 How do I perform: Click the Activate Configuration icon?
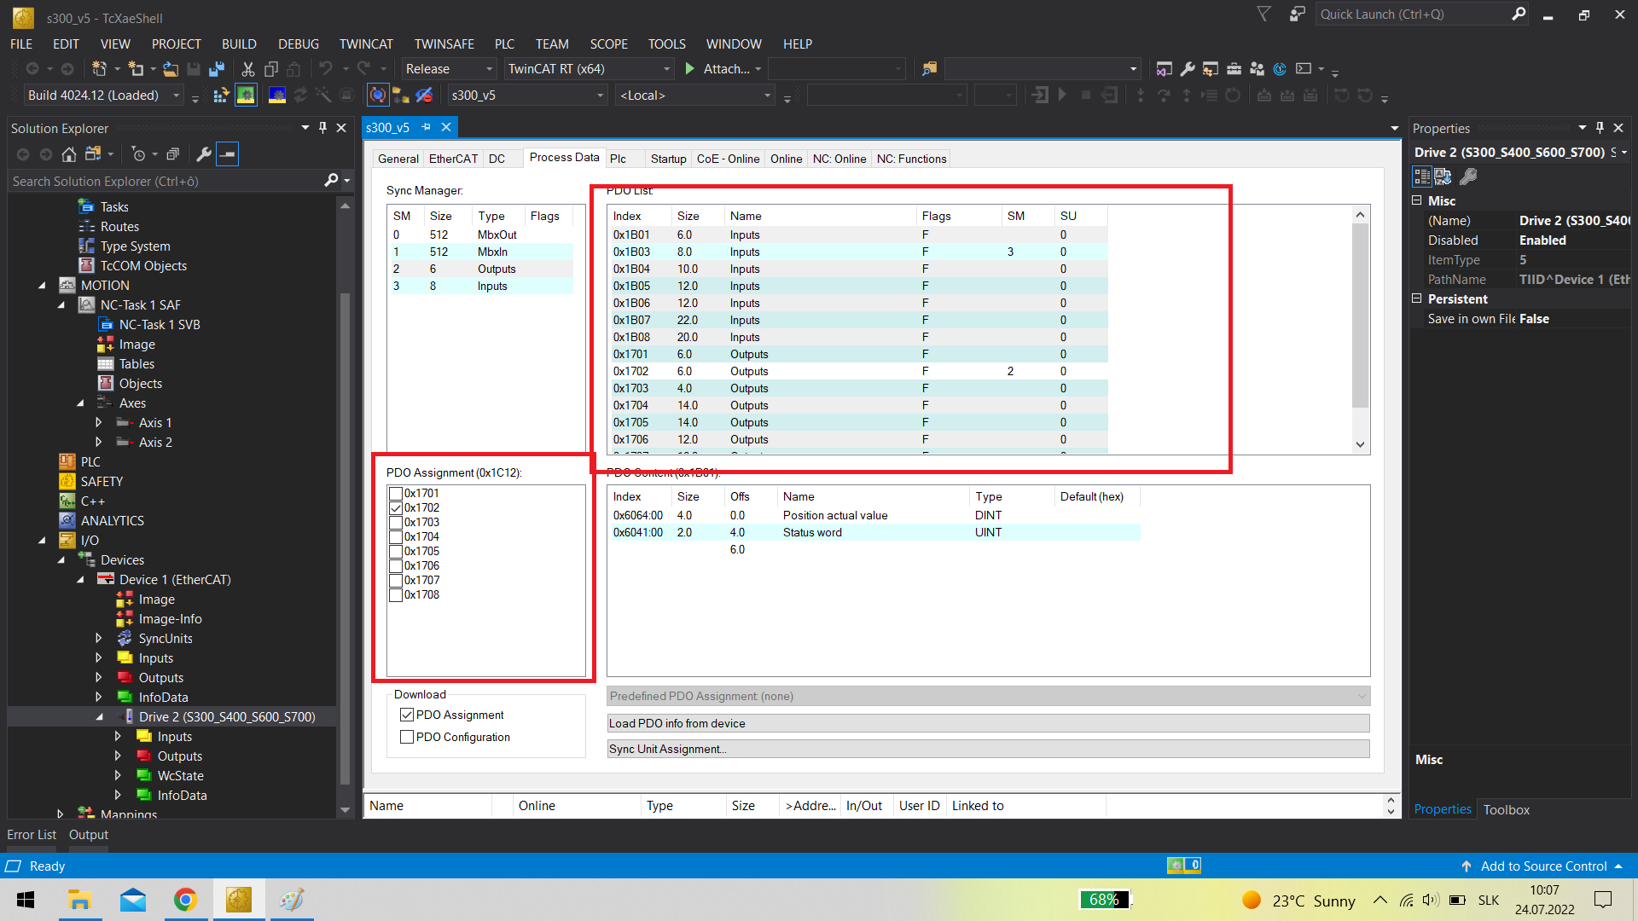(221, 96)
